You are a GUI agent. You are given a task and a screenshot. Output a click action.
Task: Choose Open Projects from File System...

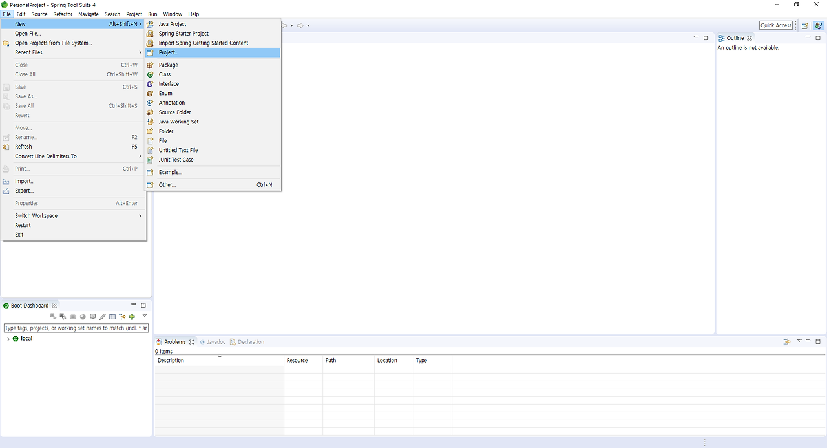point(74,43)
